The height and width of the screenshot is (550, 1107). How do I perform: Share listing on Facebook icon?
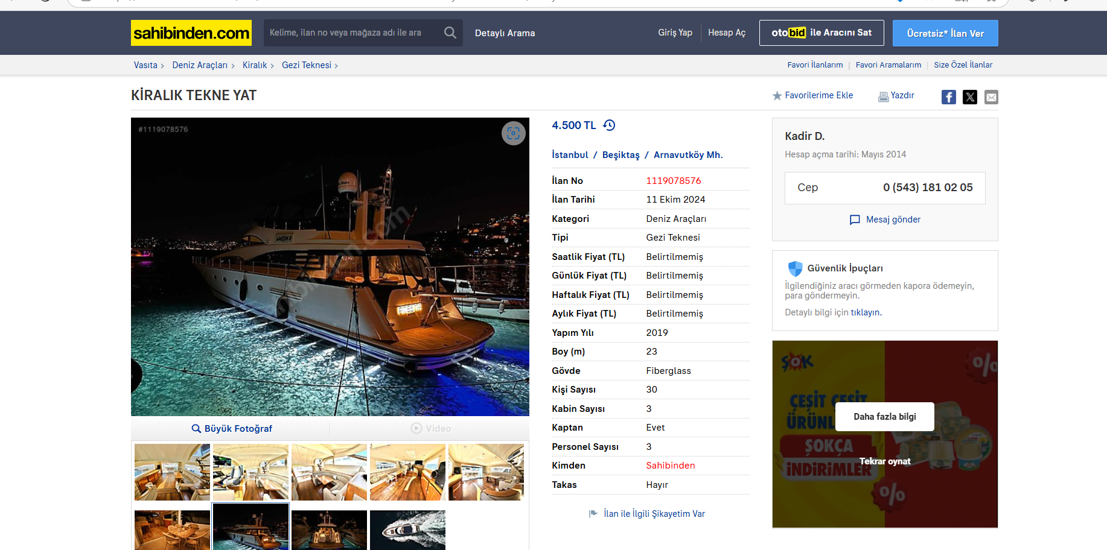[949, 97]
